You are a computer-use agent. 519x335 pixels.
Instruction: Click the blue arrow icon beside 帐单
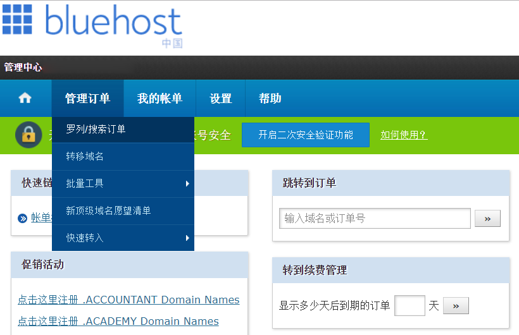tap(23, 218)
